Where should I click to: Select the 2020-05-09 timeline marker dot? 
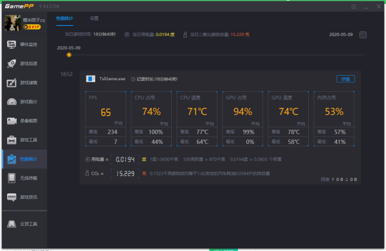[69, 55]
